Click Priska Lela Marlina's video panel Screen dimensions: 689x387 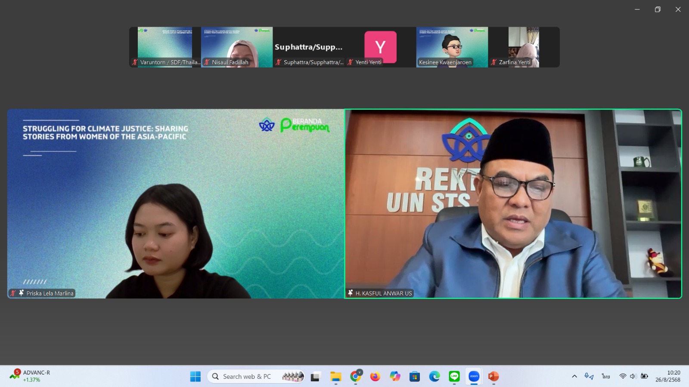click(176, 204)
